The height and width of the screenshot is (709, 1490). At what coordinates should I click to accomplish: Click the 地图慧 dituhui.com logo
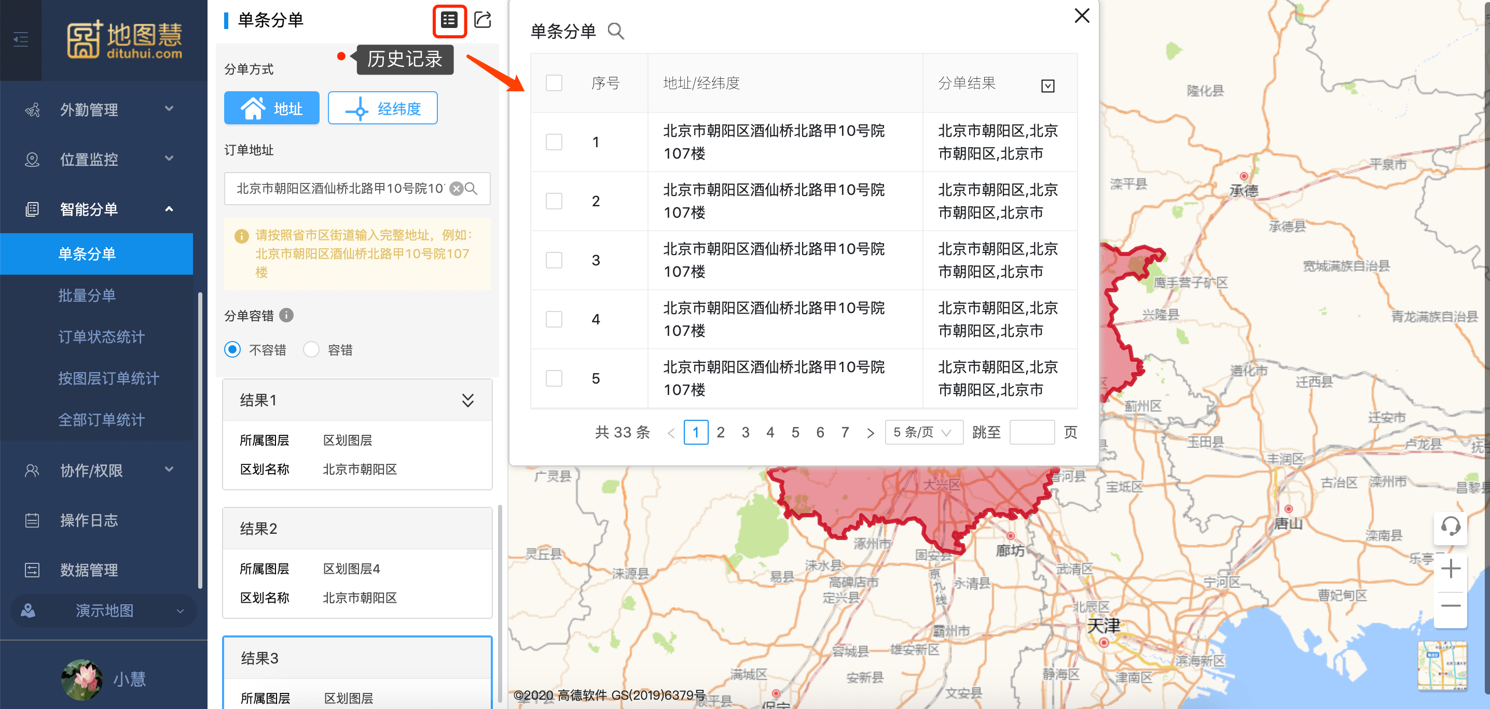click(125, 40)
